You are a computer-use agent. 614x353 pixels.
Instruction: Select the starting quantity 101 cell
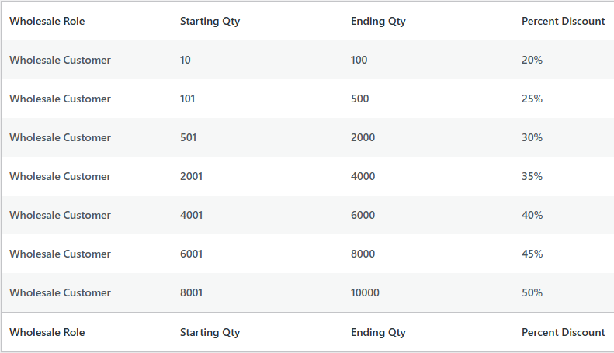click(x=188, y=99)
